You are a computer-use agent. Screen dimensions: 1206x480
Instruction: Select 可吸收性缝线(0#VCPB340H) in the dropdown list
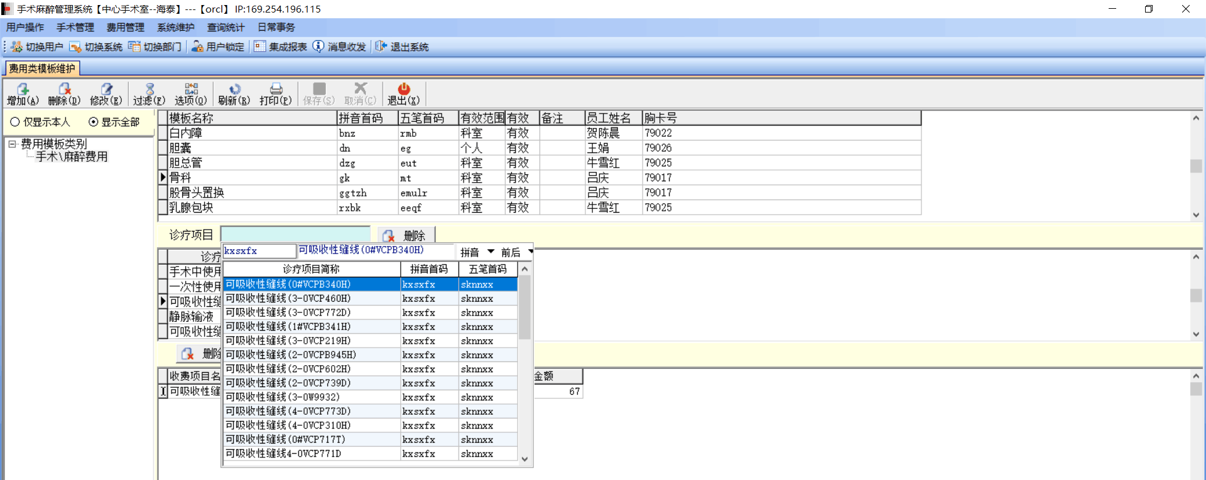(x=370, y=284)
